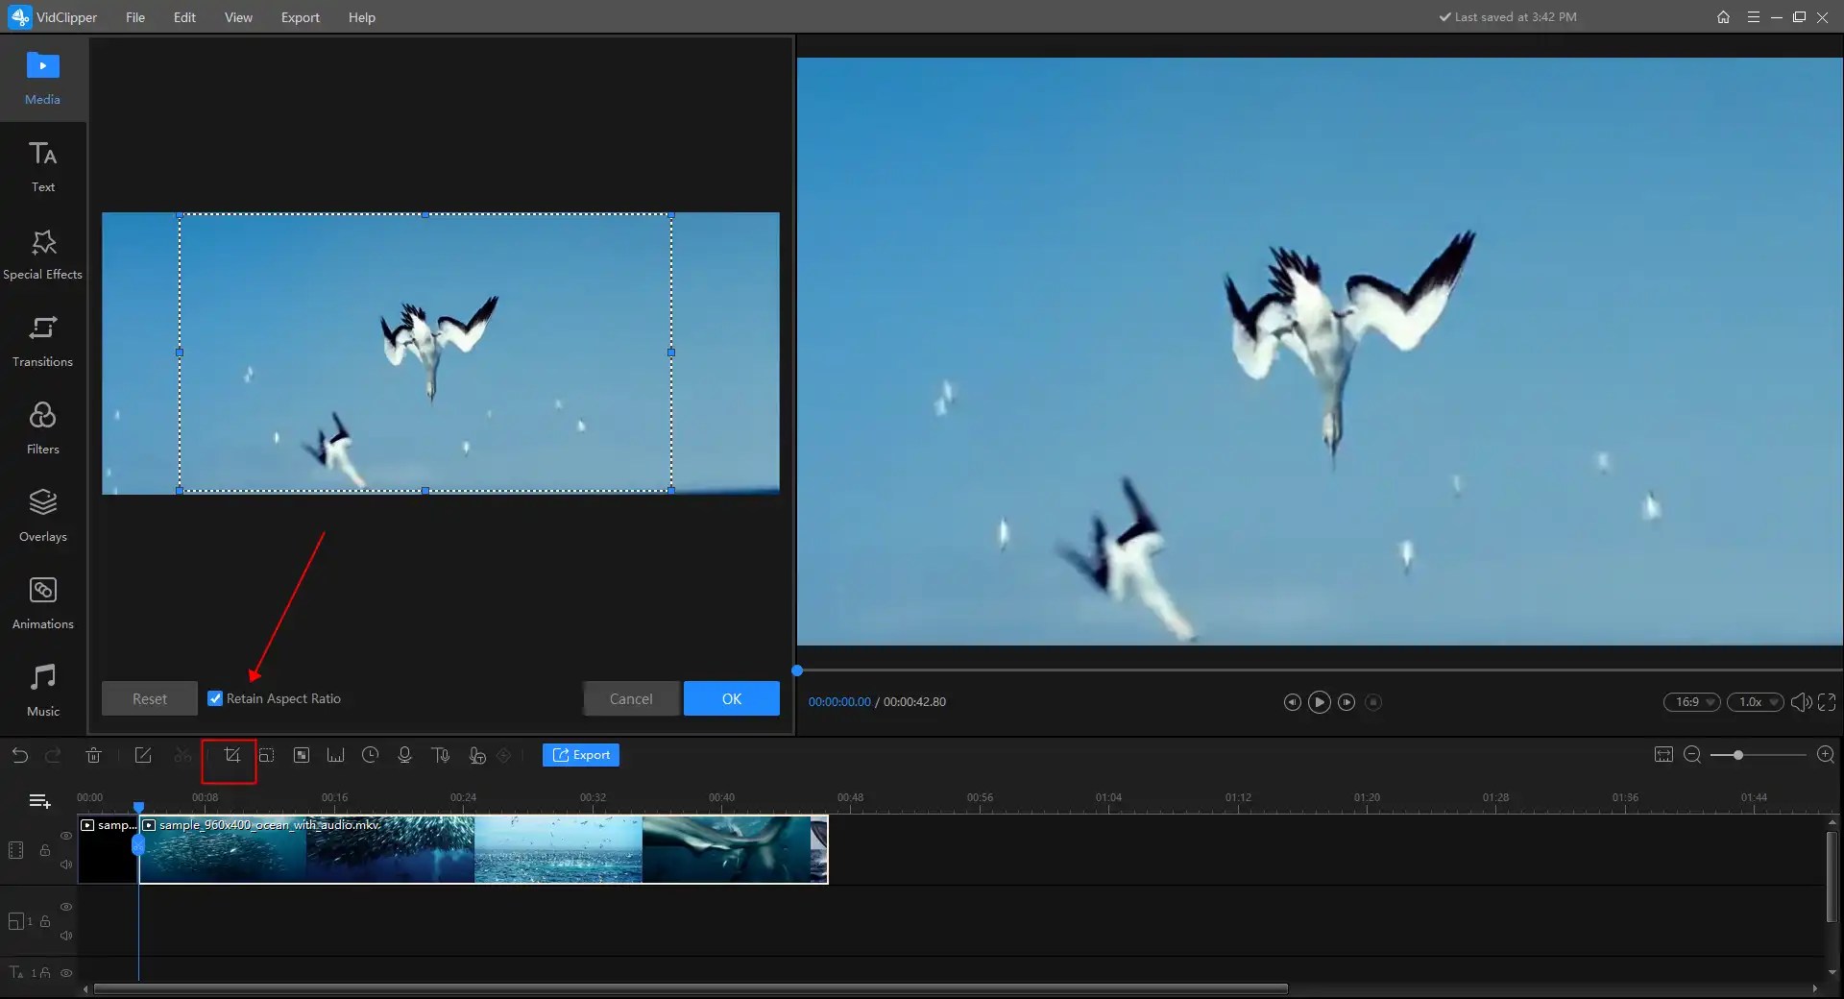Open the View menu
Screen dimensions: 1844x999
[238, 17]
